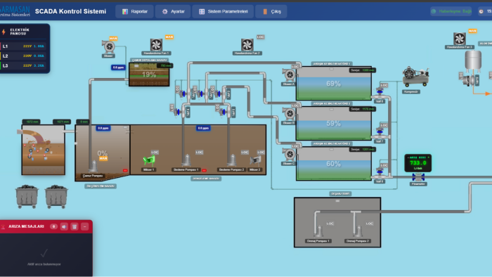Click the Arıza Mesajları count badge

tap(53, 226)
